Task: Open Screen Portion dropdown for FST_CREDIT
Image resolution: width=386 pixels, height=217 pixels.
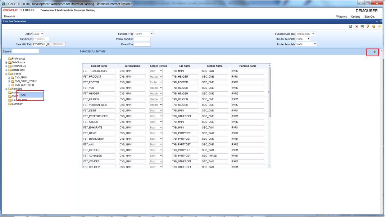Action: click(x=156, y=121)
